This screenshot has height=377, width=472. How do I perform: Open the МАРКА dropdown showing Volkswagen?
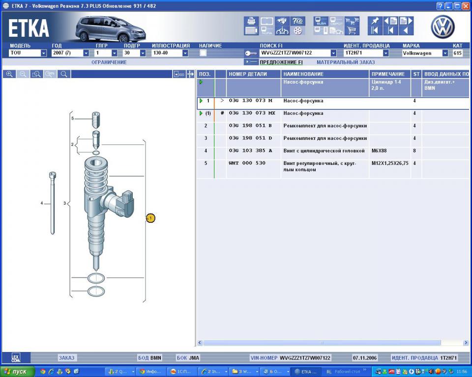(x=445, y=53)
